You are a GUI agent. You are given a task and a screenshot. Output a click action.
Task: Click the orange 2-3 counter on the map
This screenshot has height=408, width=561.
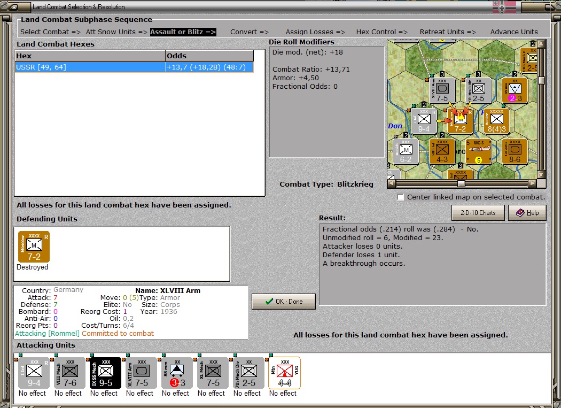pos(515,90)
